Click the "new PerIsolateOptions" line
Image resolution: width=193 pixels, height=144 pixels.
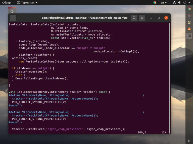tap(74, 61)
